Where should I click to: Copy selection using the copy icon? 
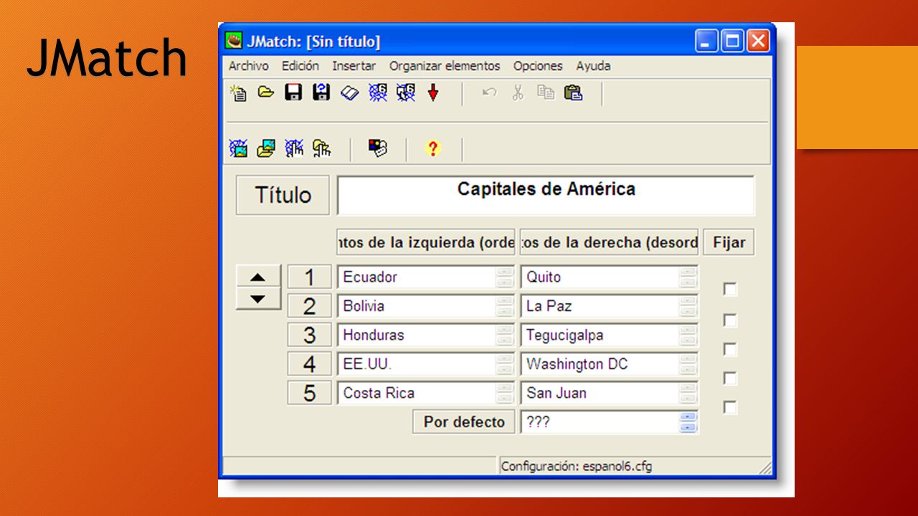coord(546,92)
